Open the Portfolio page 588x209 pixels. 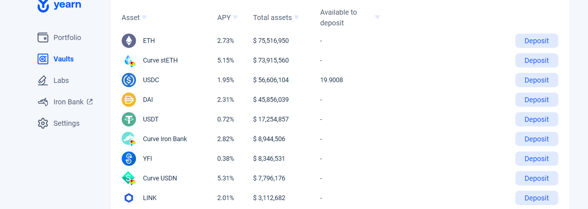point(67,38)
